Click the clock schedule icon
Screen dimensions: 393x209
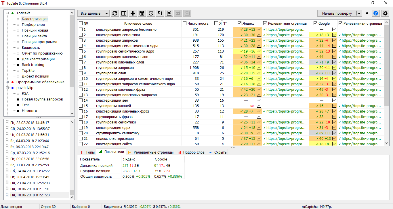point(151,13)
